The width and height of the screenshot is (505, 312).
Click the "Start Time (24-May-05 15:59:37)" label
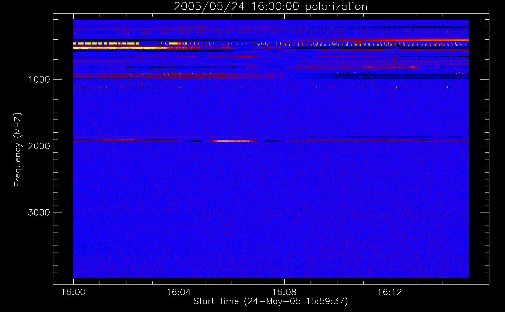click(x=271, y=301)
